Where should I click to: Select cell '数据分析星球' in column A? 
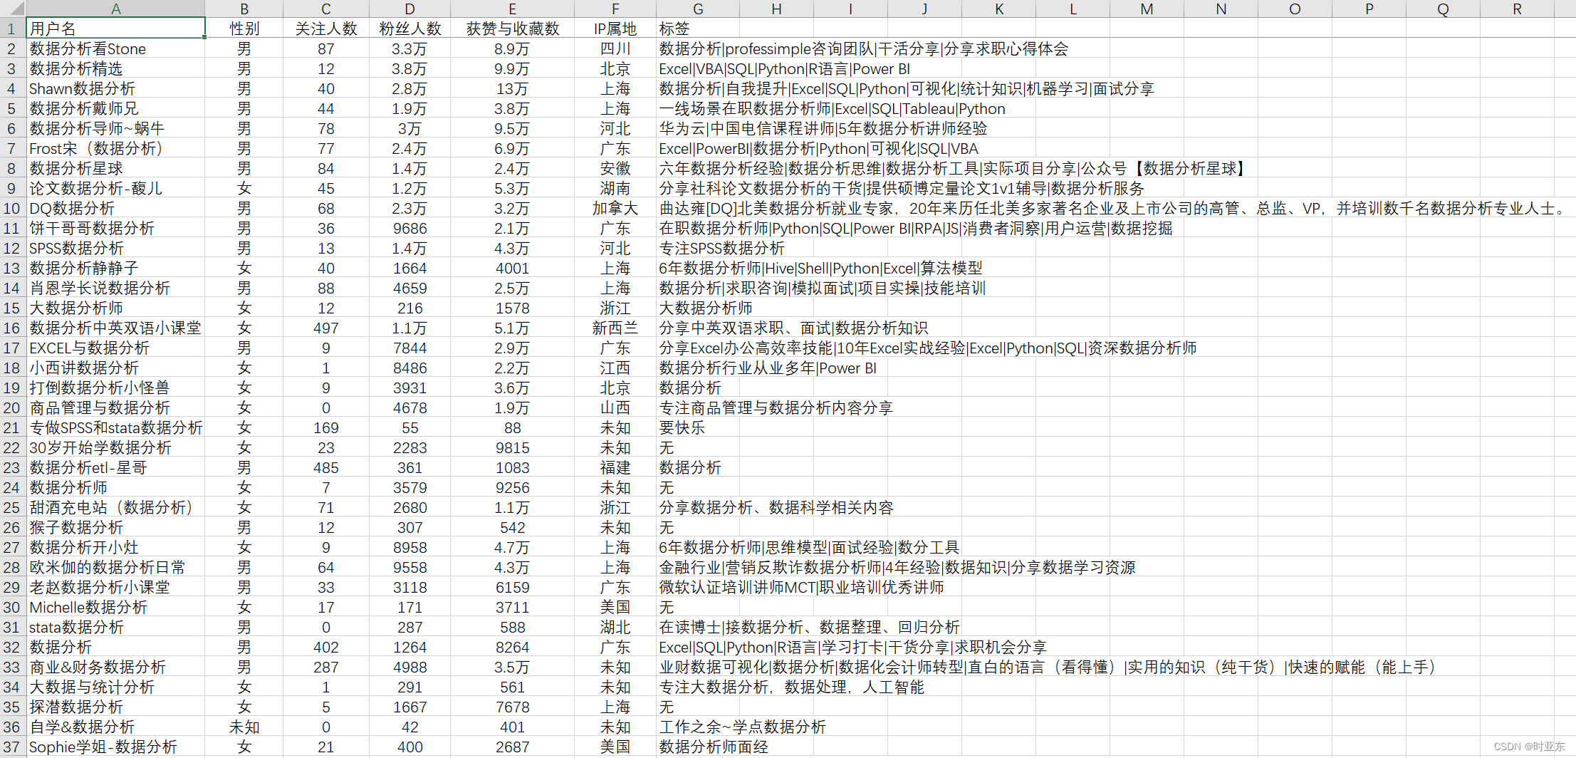click(x=115, y=169)
